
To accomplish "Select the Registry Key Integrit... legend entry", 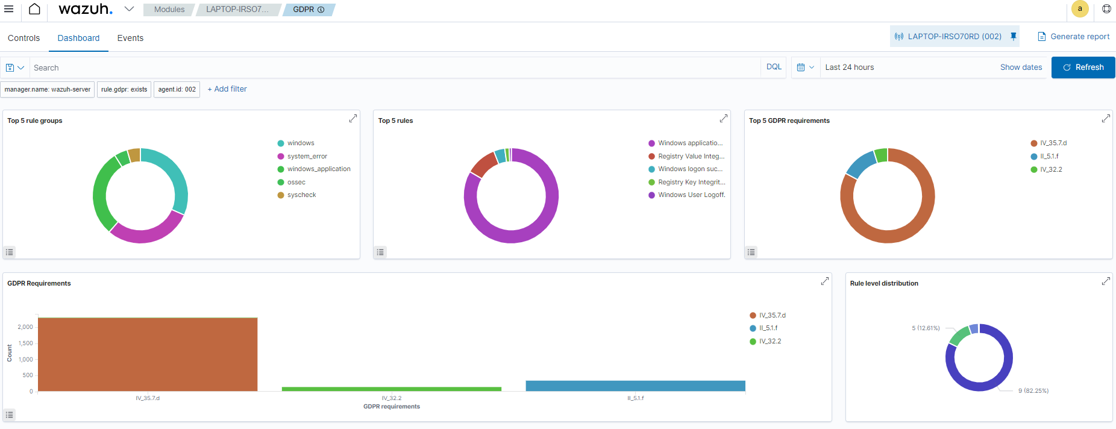I will [687, 182].
